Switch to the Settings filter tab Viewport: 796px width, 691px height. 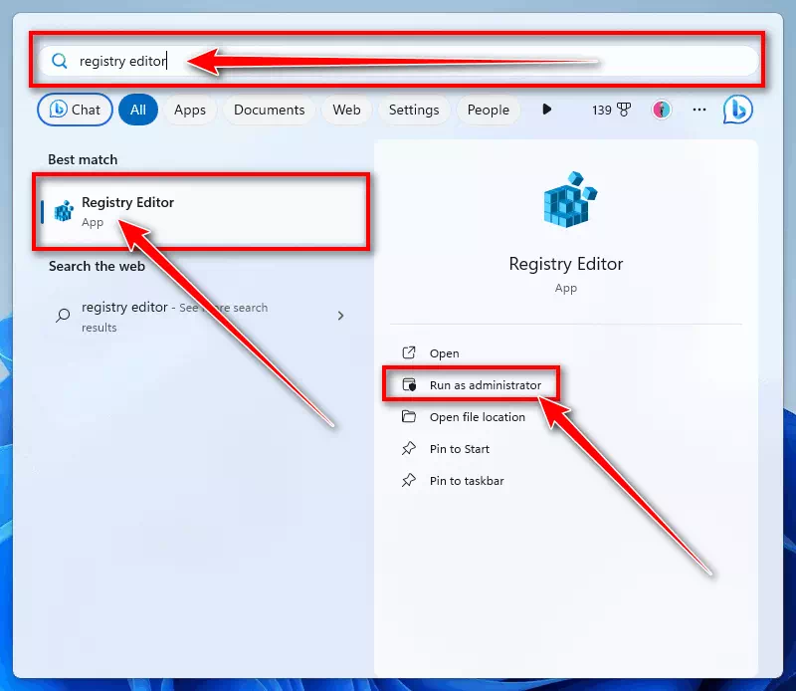tap(414, 110)
